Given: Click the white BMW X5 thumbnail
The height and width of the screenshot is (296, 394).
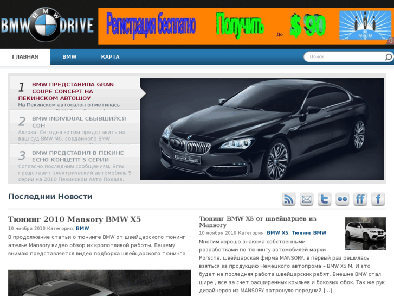Looking at the screenshot, I should tap(365, 234).
